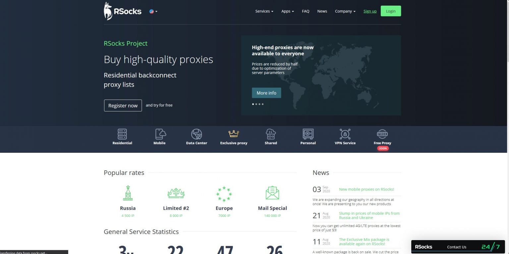Screen dimensions: 509x254
Task: Select the second carousel dot indicator
Action: coord(256,104)
